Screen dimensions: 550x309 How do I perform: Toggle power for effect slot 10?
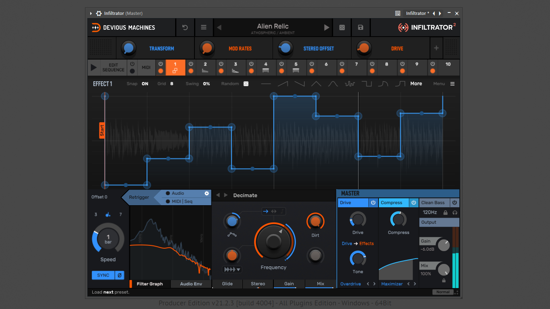(x=432, y=64)
